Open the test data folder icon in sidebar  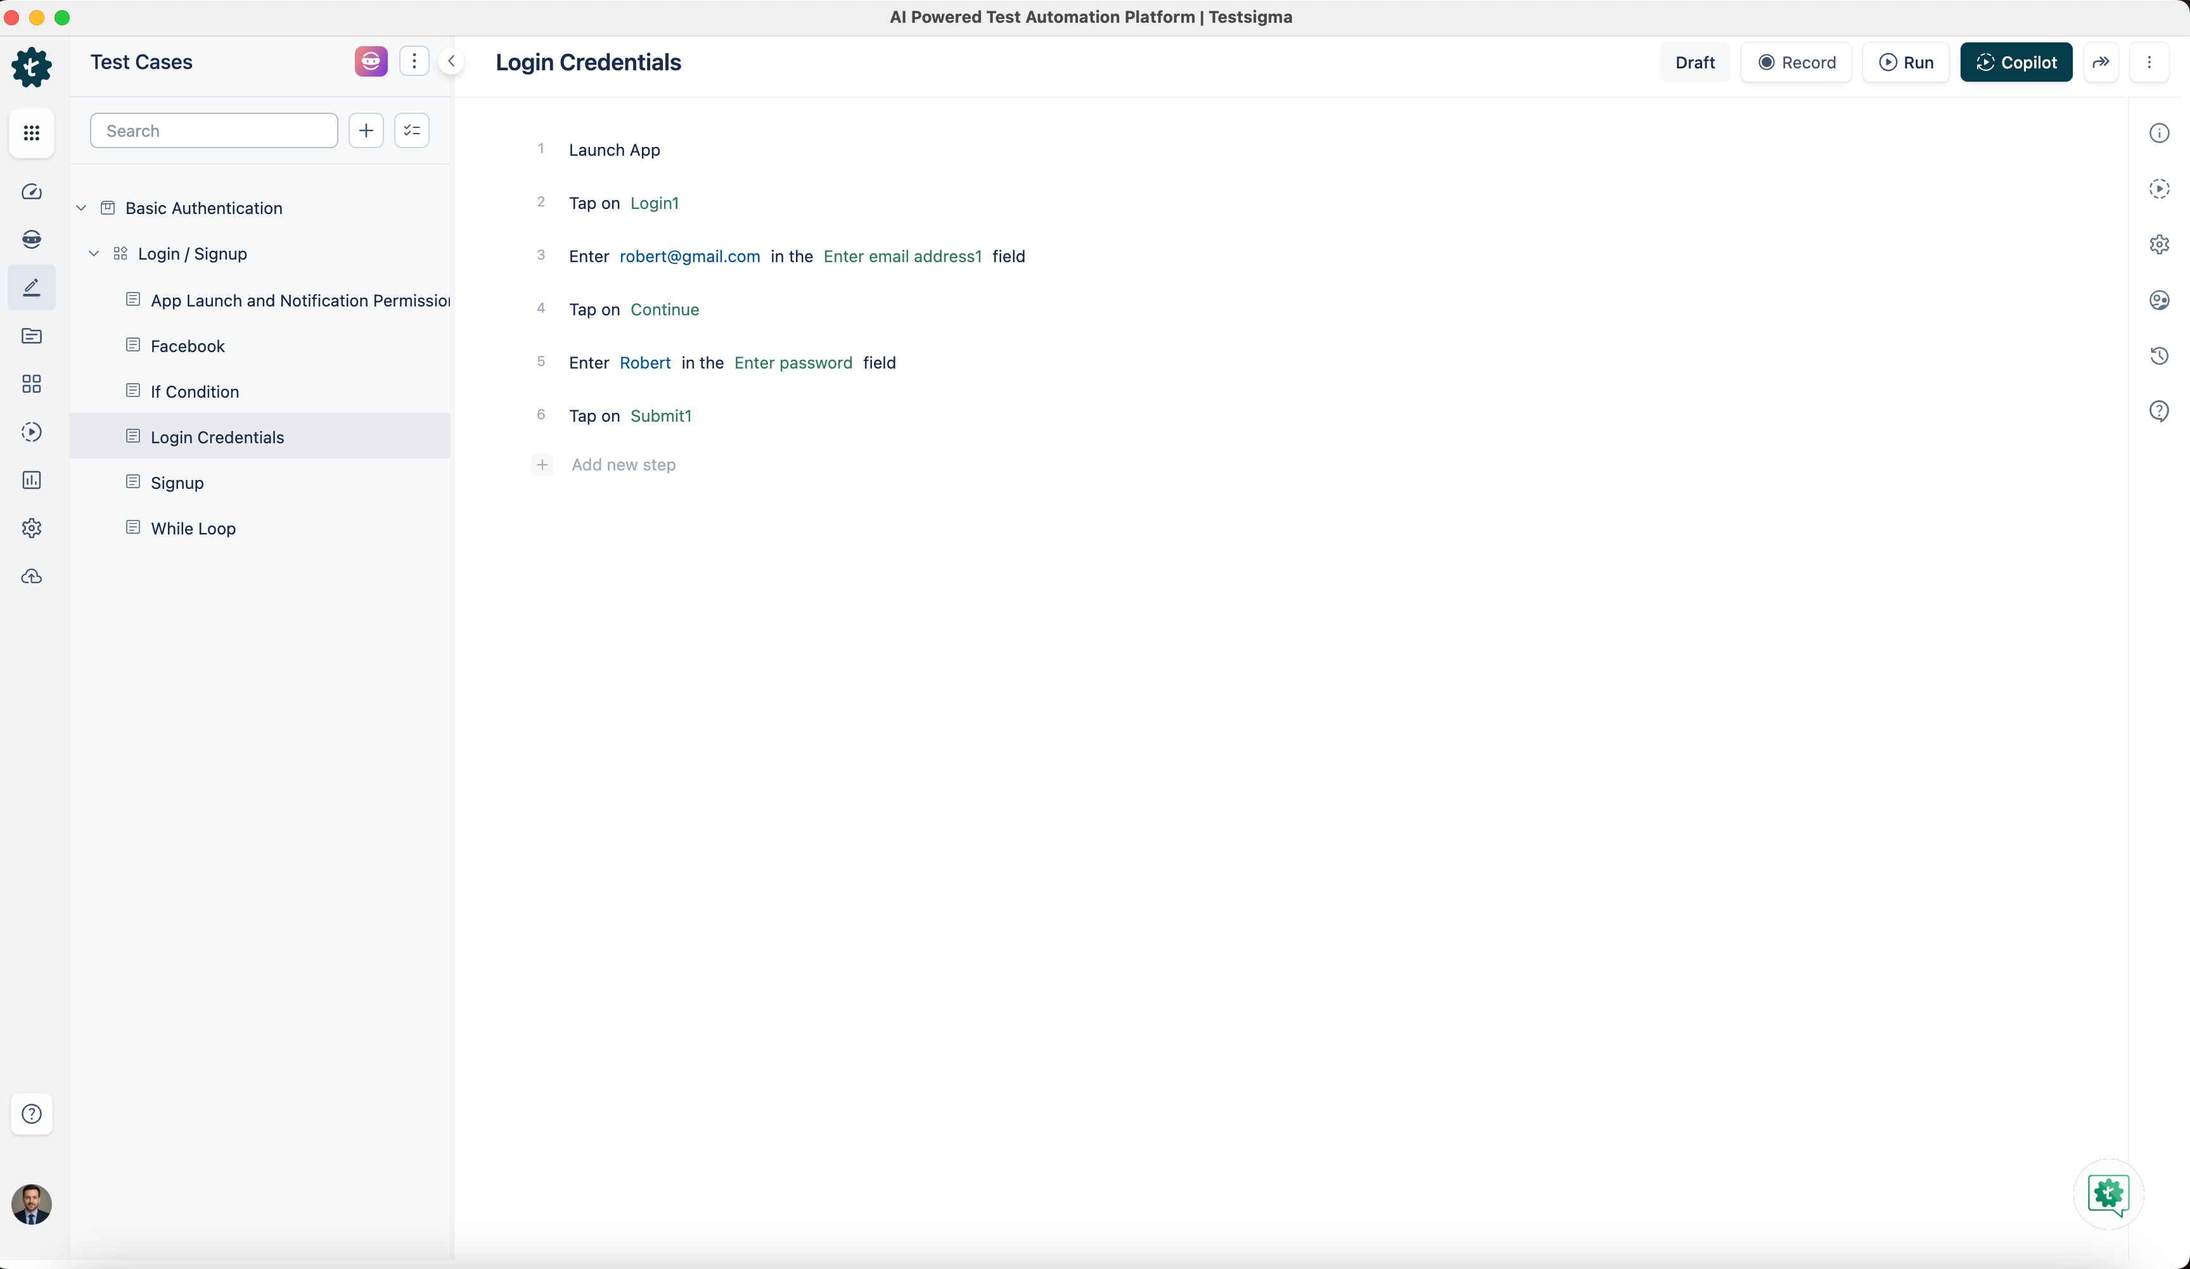pos(31,336)
